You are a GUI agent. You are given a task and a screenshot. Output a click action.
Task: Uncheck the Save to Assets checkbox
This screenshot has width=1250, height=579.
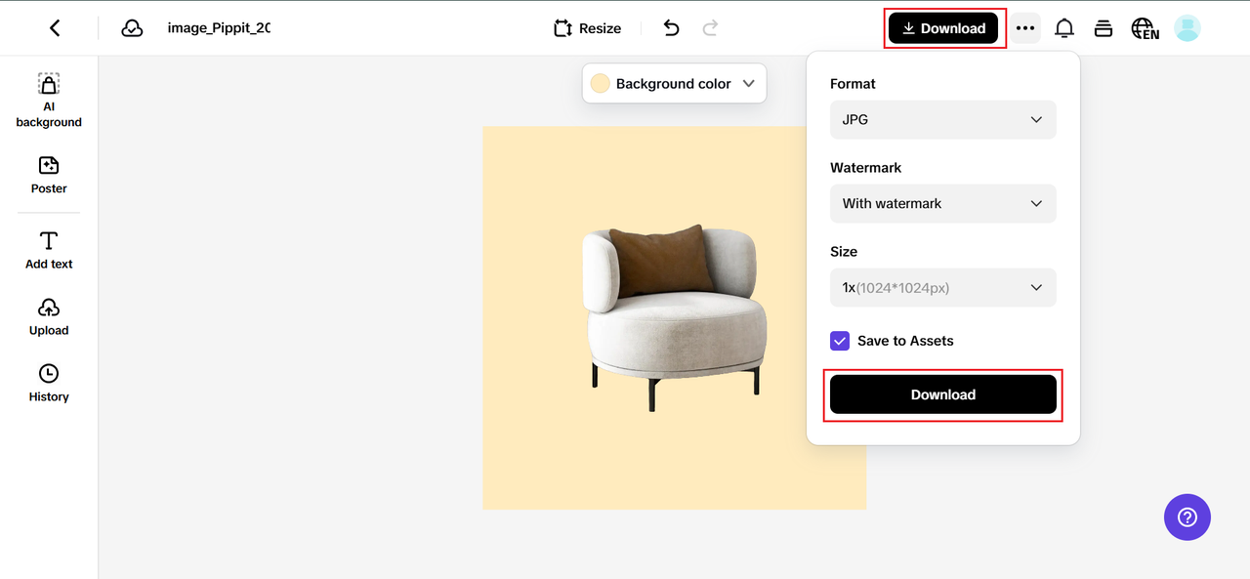[840, 341]
